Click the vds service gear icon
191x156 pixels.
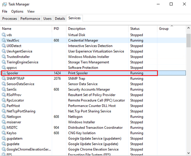coord(4,35)
